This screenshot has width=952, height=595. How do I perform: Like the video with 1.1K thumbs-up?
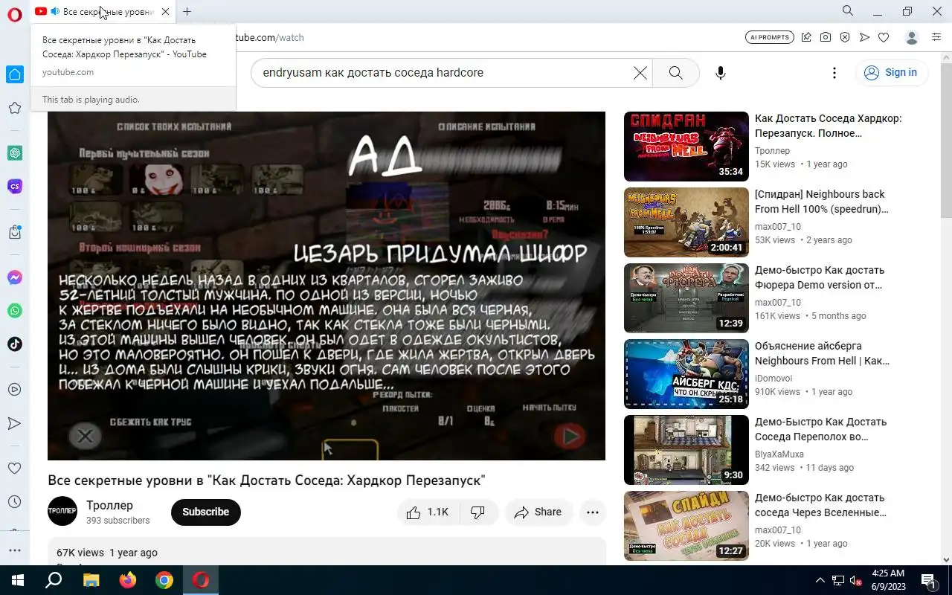[428, 512]
